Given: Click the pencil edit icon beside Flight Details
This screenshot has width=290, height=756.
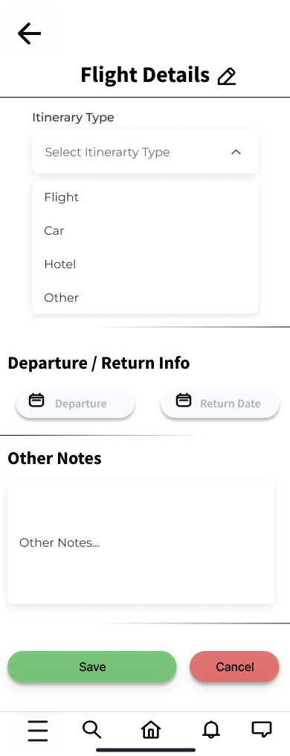Looking at the screenshot, I should [x=226, y=76].
